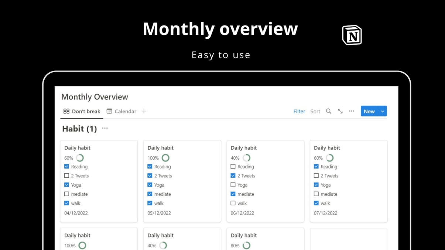Click the 40% progress ring on 06/12/2022 card

coord(246,158)
